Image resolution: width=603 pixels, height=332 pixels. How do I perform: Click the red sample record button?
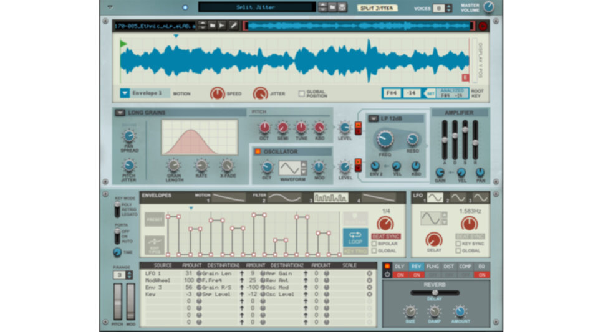(x=482, y=26)
